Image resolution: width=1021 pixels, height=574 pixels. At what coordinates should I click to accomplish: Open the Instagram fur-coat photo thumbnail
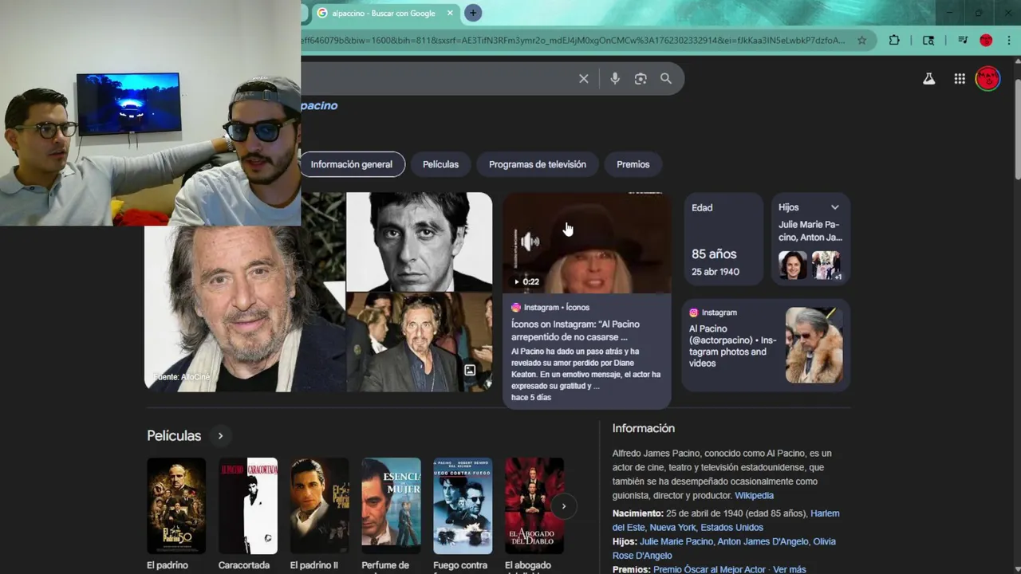pyautogui.click(x=814, y=345)
